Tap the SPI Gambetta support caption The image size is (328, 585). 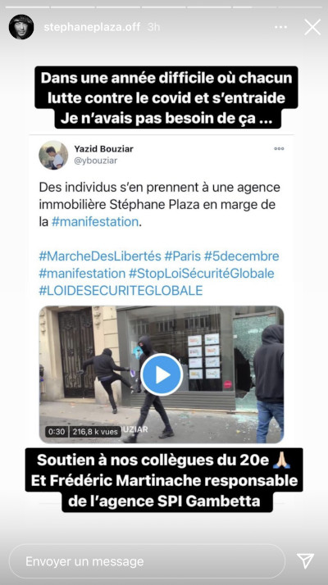[x=164, y=480]
